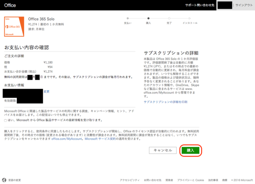Click the Office logo in header
Screen dimensions: 255x184
click(10, 5)
